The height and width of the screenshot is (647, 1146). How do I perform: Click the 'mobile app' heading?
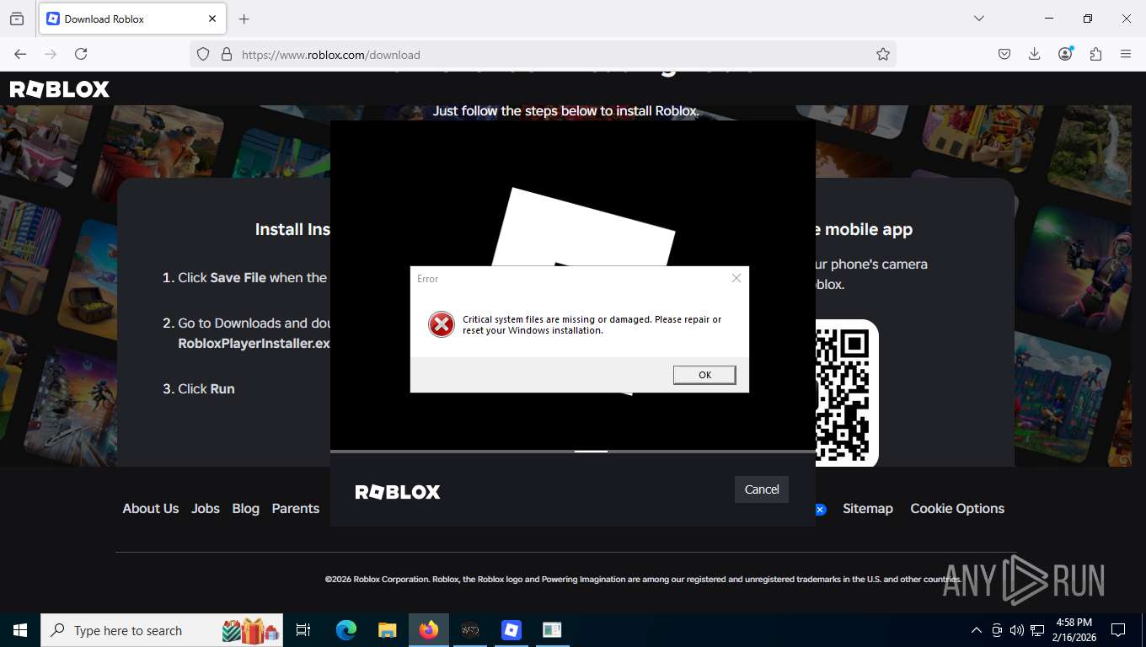coord(864,229)
